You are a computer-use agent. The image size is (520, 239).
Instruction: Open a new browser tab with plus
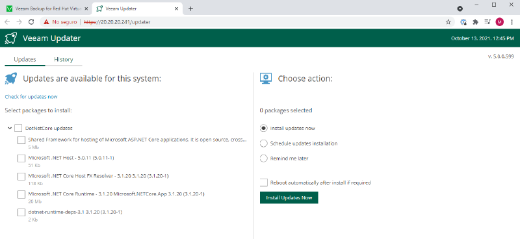(190, 8)
